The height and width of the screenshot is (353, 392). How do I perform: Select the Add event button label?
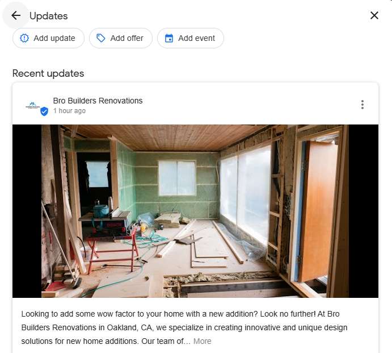[196, 38]
